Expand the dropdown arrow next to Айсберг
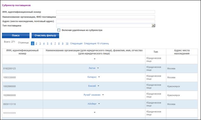Image resolution: width=201 pixels, height=120 pixels. pyautogui.click(x=99, y=104)
